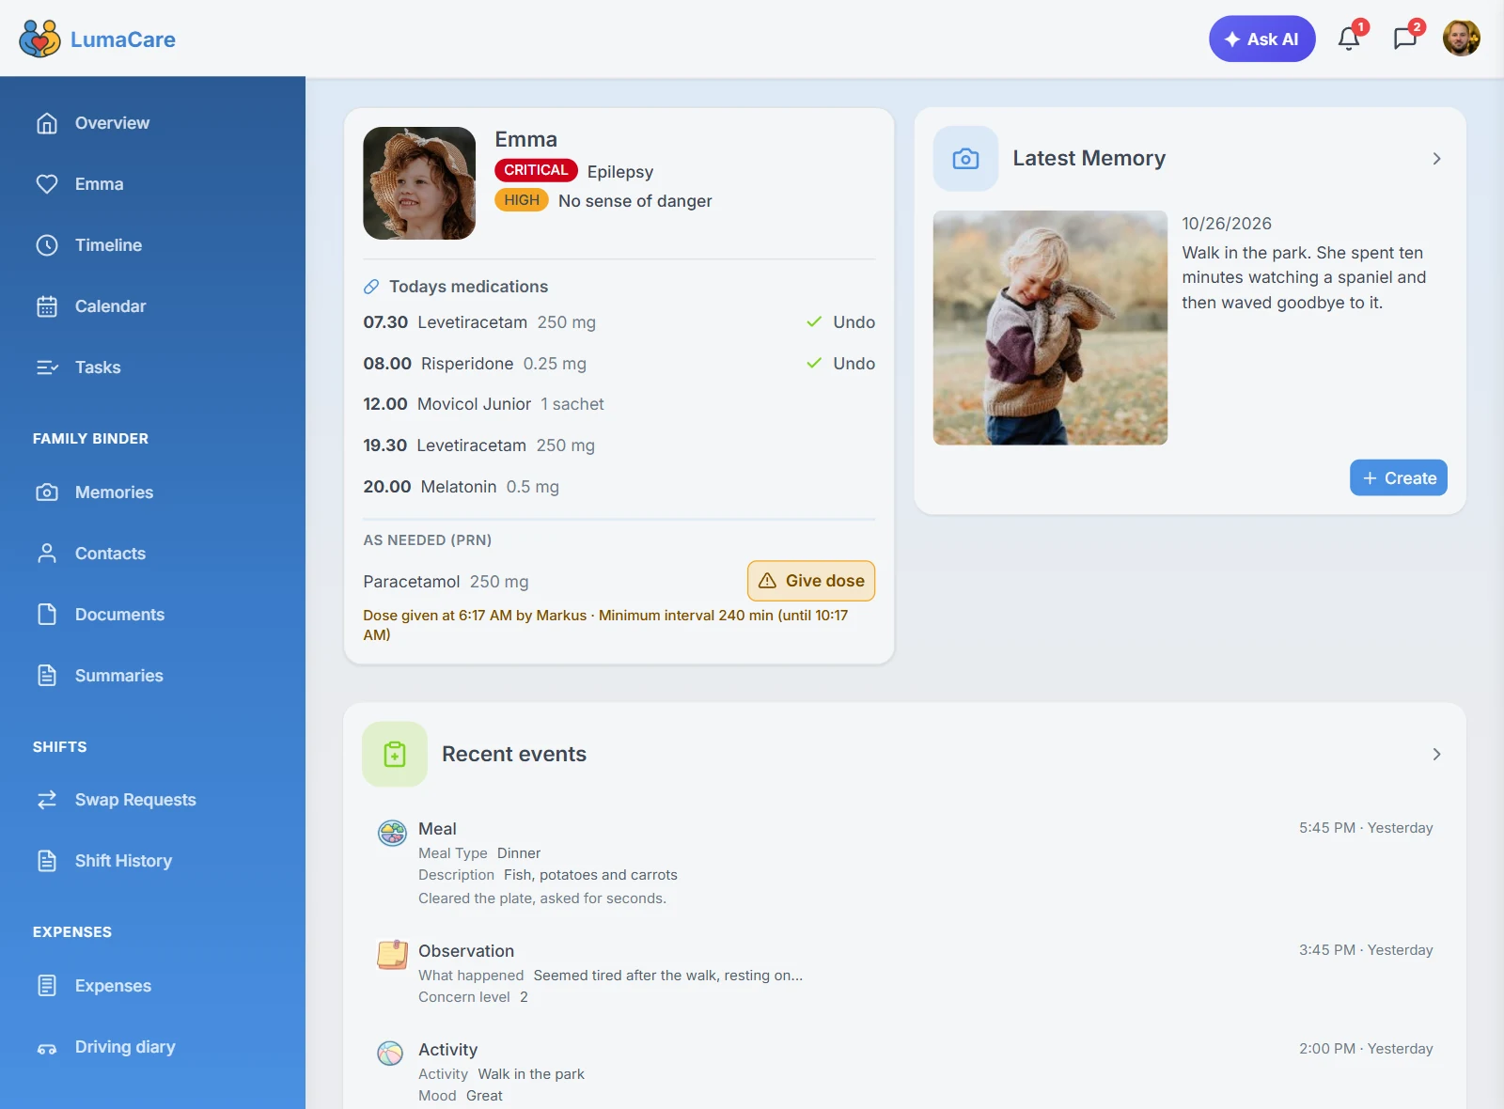Open the user profile avatar
This screenshot has width=1504, height=1109.
click(1461, 39)
